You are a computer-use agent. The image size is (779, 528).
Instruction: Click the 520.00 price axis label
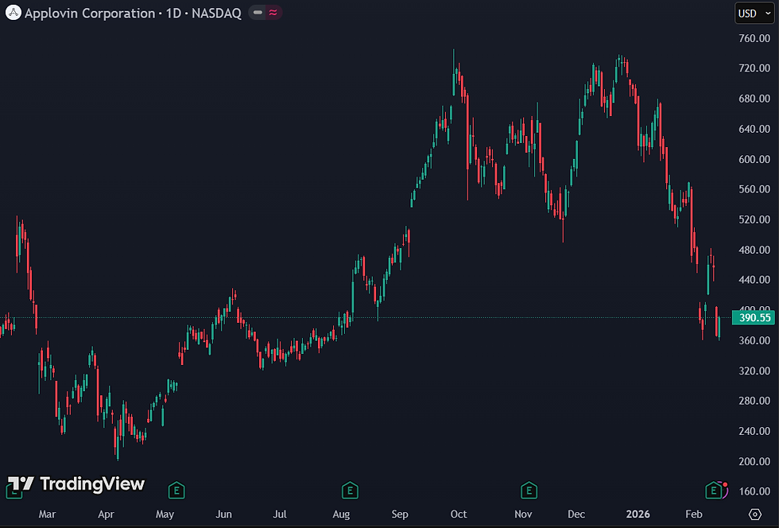tap(754, 219)
